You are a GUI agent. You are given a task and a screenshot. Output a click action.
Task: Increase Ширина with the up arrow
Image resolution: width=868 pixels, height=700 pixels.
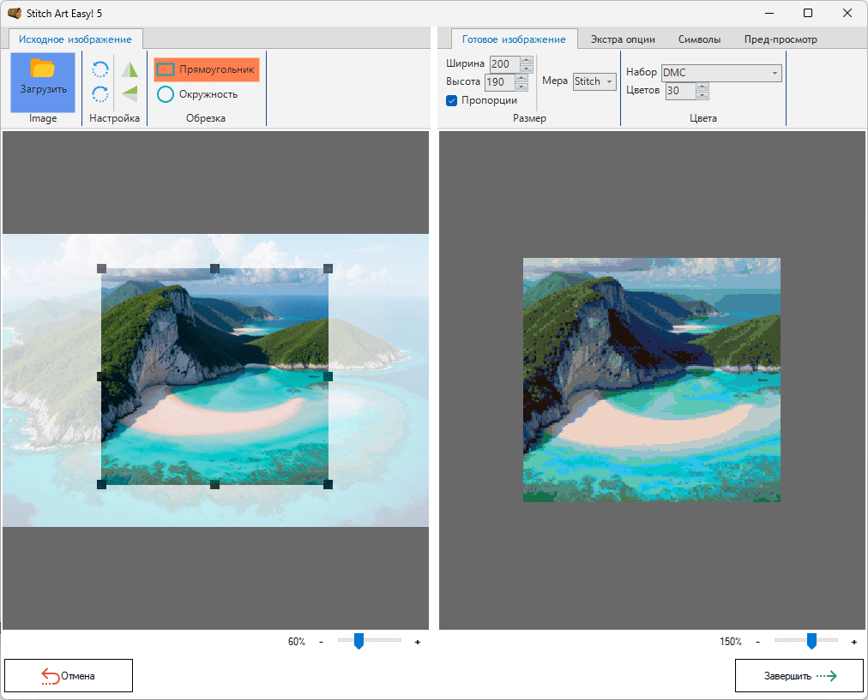pyautogui.click(x=527, y=60)
